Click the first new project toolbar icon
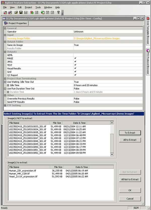Screen dimensions: 151x210 click(x=5, y=12)
